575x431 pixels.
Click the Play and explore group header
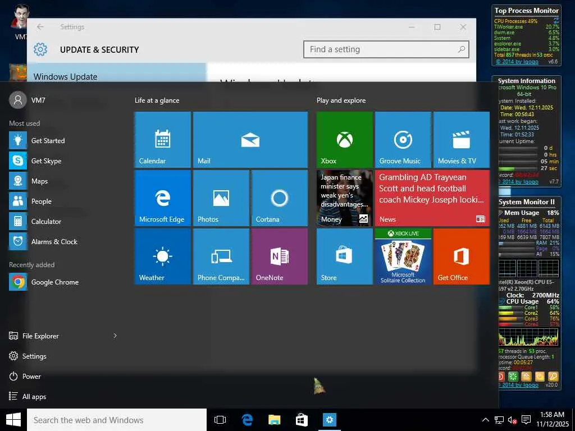[341, 100]
